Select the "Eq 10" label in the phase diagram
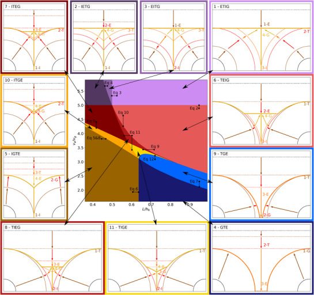The height and width of the screenshot is (295, 314). point(123,112)
